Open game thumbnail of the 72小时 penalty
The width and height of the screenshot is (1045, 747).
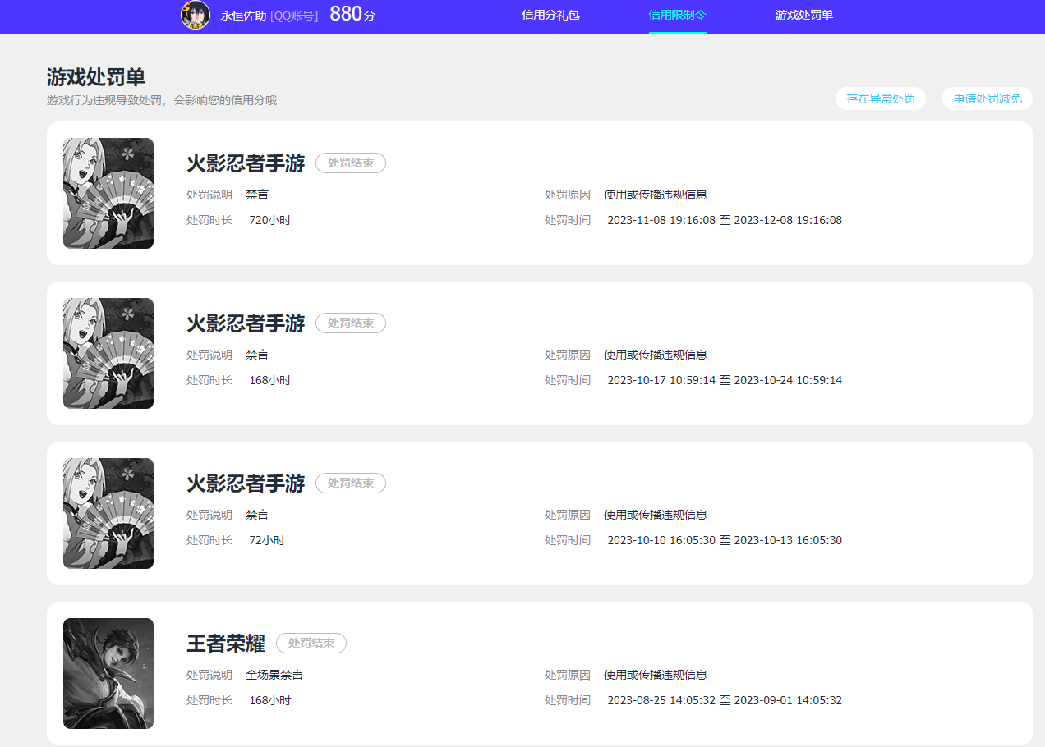[x=108, y=513]
